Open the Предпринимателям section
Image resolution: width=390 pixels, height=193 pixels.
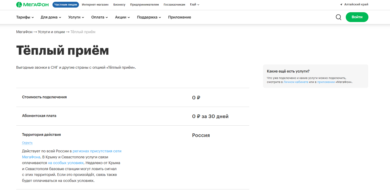(x=145, y=5)
